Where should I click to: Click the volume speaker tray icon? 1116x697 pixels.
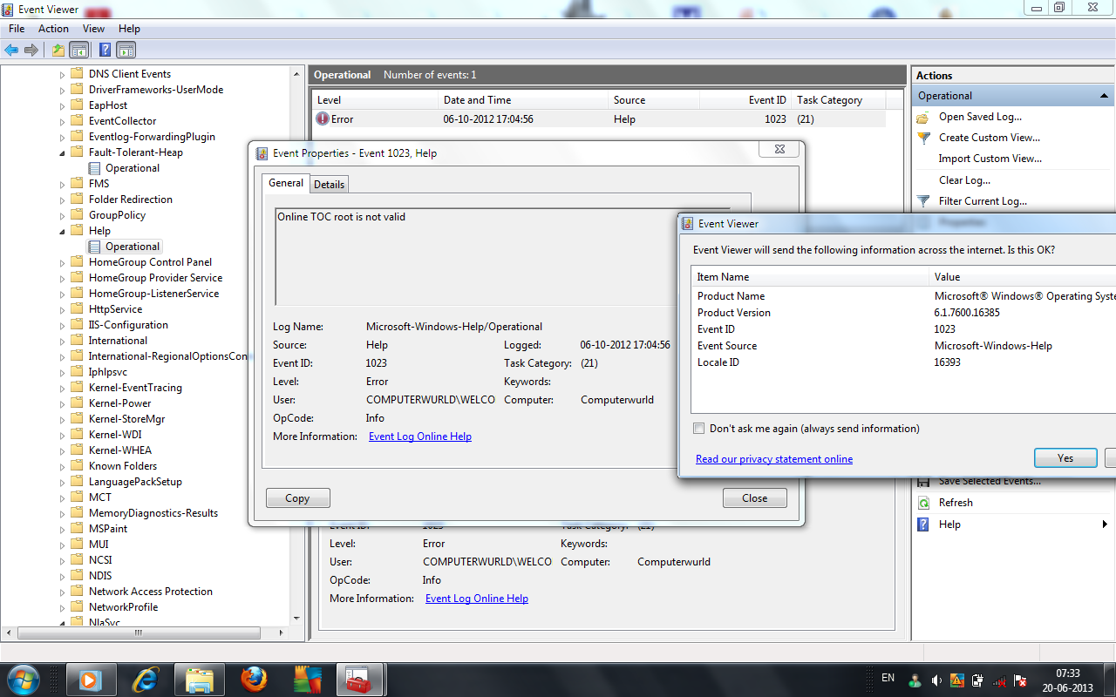(936, 680)
